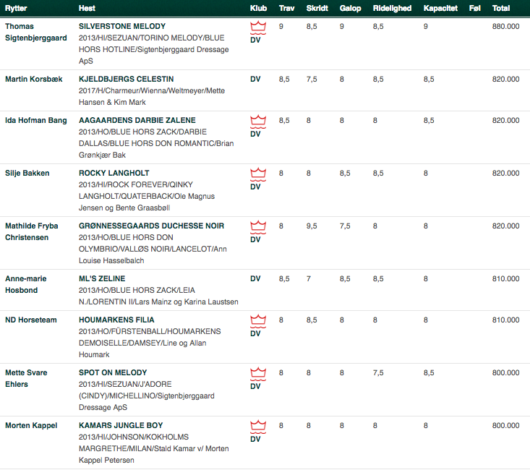The width and height of the screenshot is (530, 470).
Task: Click the crown icon next to KAMARS JUNGLE BOY
Action: [258, 427]
